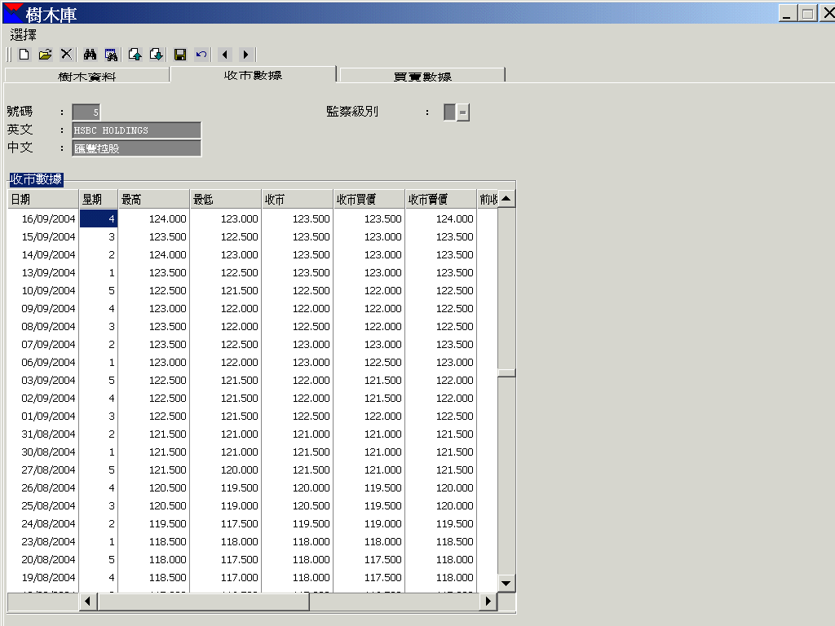Click 最高 value 124.000 in 14/09/2004 row

pos(154,255)
